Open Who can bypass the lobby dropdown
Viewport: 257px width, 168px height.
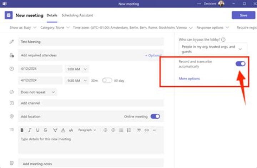click(213, 49)
